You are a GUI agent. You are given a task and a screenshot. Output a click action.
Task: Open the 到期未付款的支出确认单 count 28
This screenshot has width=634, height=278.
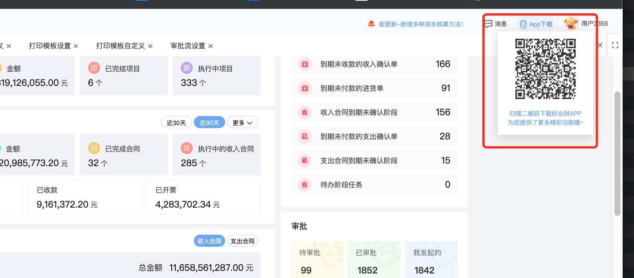(x=445, y=136)
